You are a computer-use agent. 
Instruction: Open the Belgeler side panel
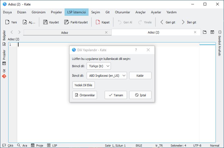(4, 38)
